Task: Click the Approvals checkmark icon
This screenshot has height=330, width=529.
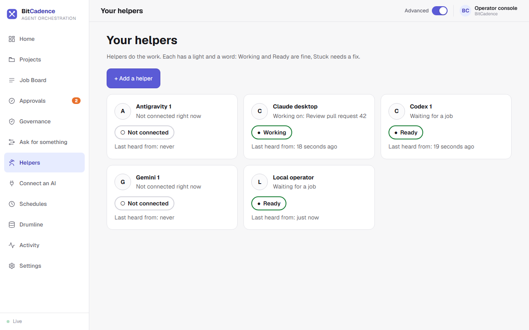Action: (x=12, y=101)
